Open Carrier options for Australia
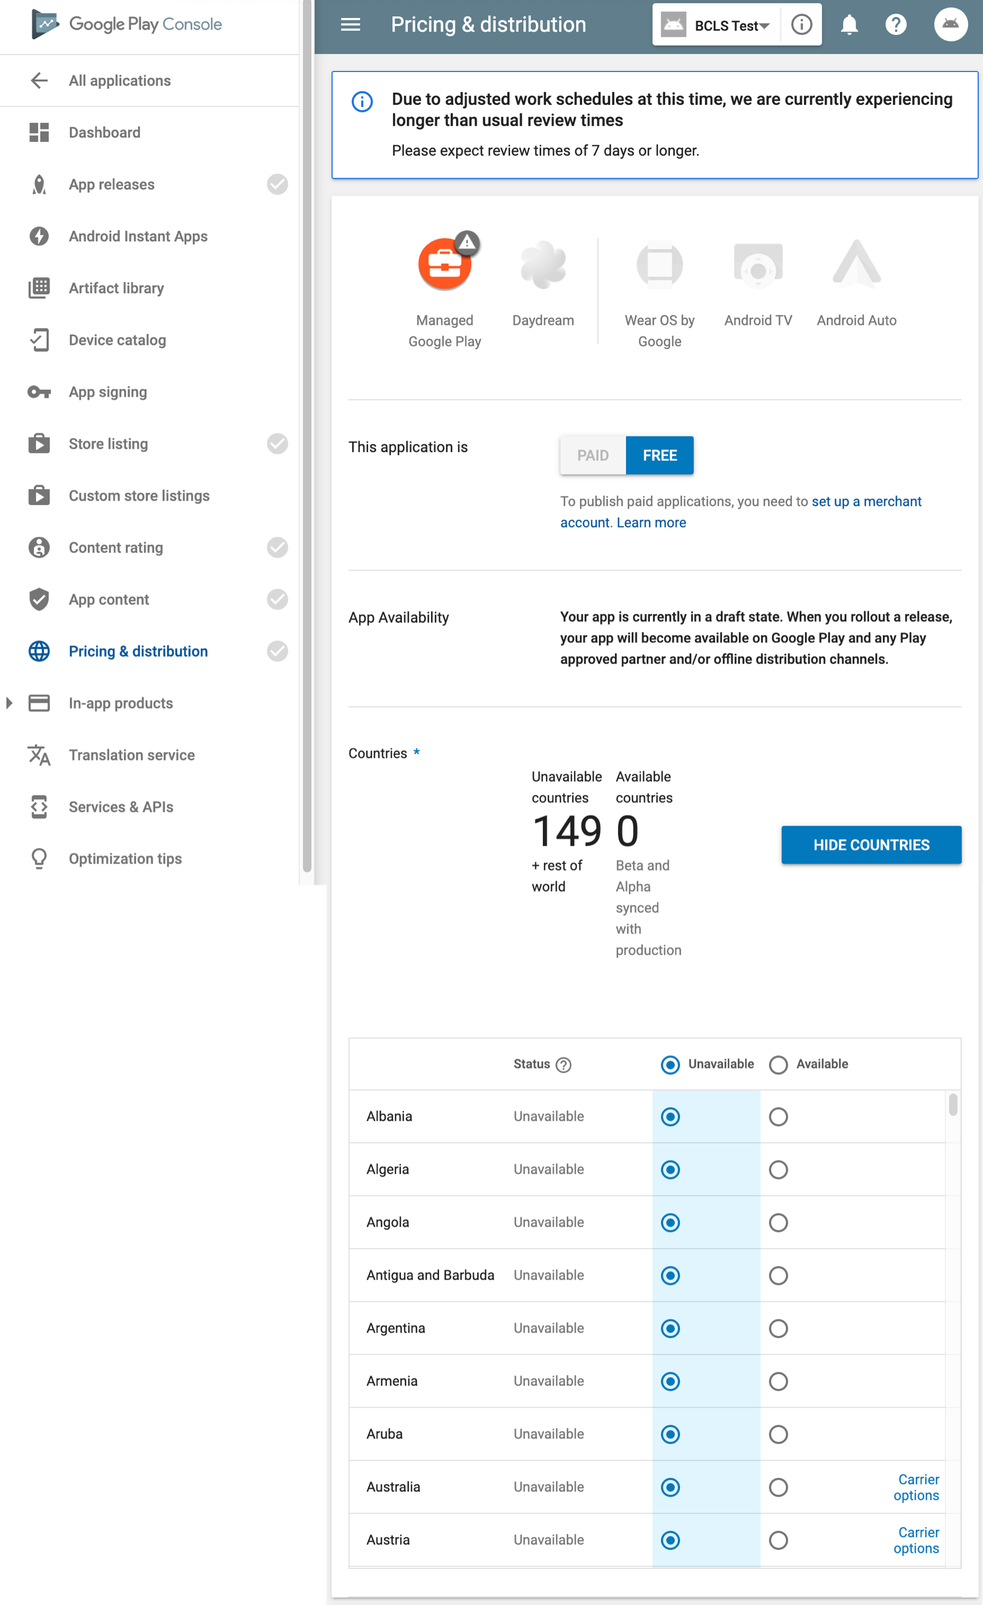Viewport: 983px width, 1605px height. pos(916,1487)
